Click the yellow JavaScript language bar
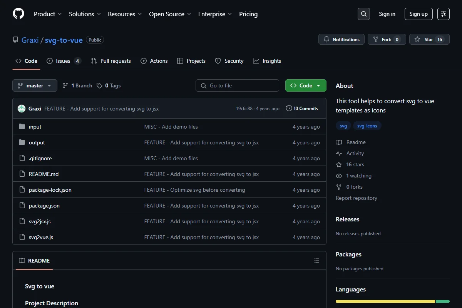 pos(385,301)
